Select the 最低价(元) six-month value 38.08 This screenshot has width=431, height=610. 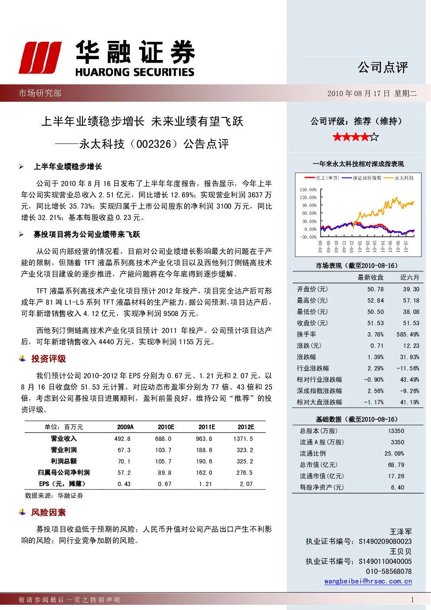tap(411, 312)
